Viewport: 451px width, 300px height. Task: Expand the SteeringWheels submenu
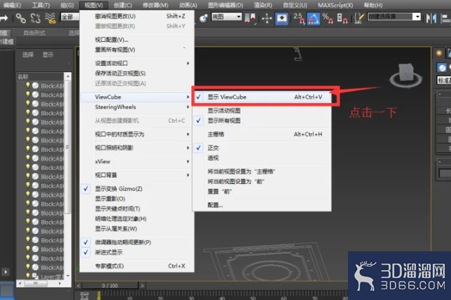[137, 107]
